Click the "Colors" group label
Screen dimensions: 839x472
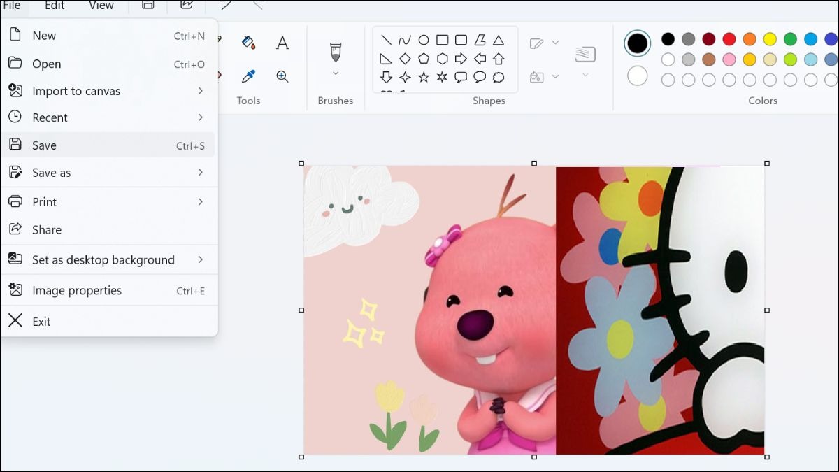[763, 101]
